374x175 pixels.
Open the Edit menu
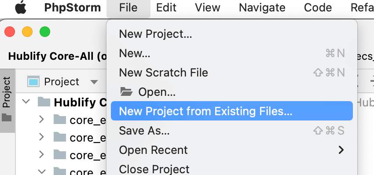point(166,7)
